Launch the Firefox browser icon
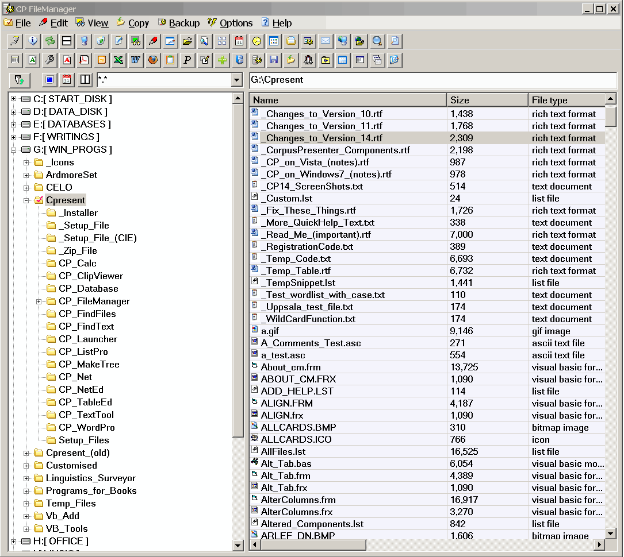 (x=153, y=60)
